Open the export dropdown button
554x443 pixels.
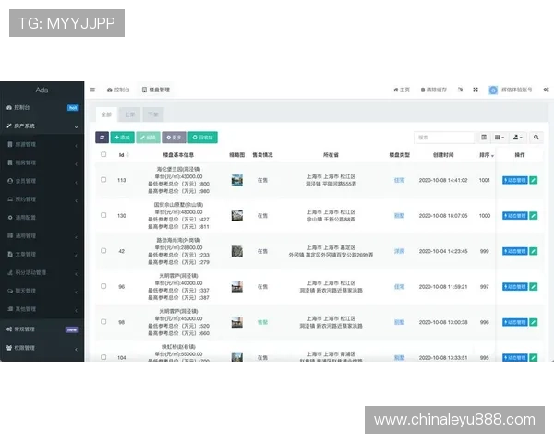tap(518, 138)
